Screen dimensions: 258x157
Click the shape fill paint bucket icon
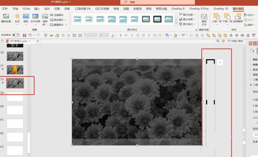coord(175,35)
